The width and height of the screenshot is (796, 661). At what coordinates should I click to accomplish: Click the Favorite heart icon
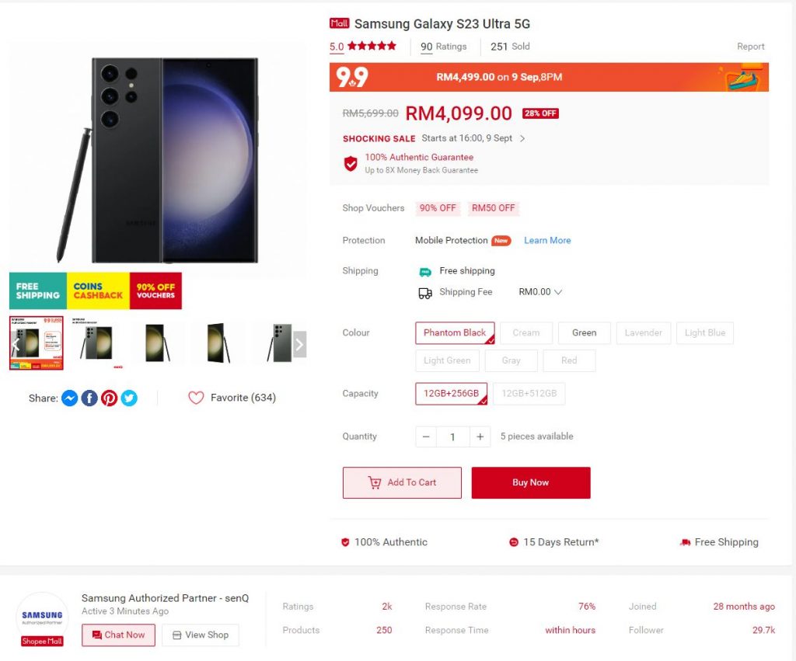pos(196,398)
